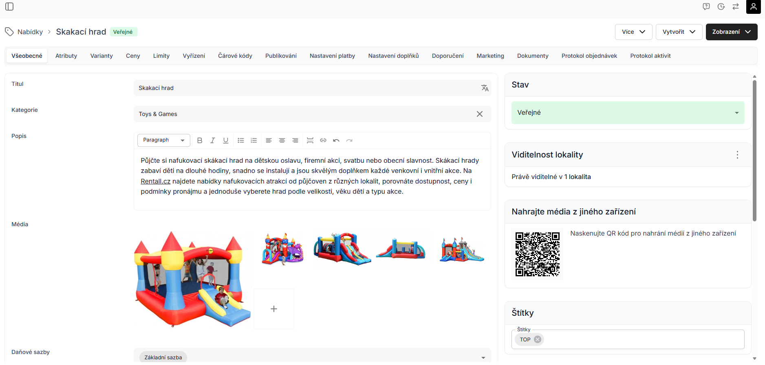Open Viditelnost lokality three-dot menu
The width and height of the screenshot is (765, 365).
737,155
